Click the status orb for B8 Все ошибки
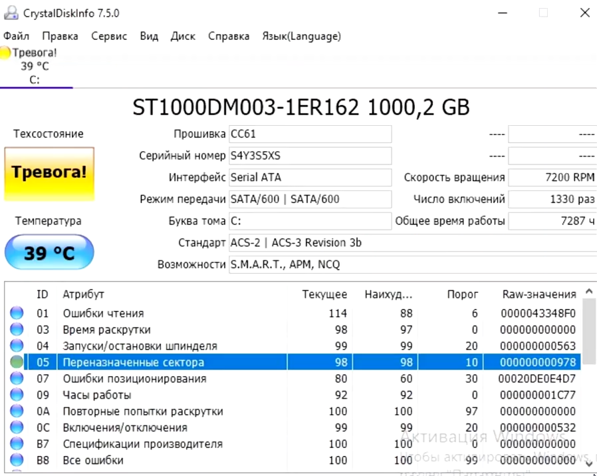This screenshot has width=597, height=476. click(17, 461)
